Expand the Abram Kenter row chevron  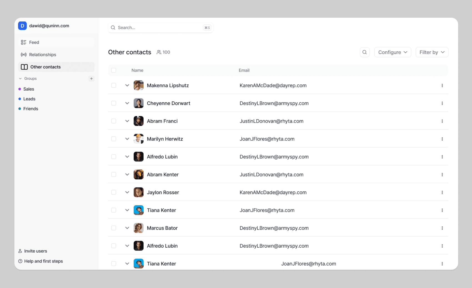point(127,174)
